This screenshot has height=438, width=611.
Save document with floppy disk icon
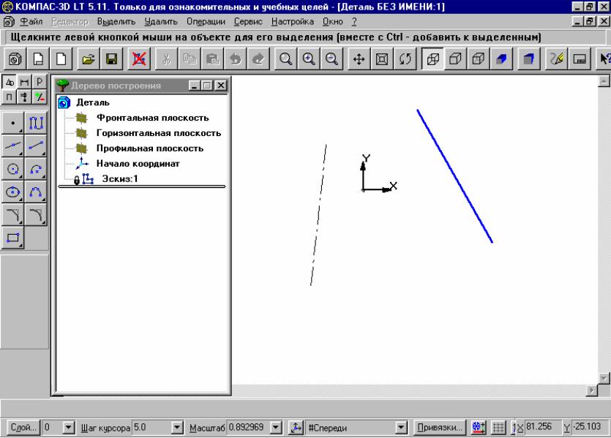click(x=111, y=59)
